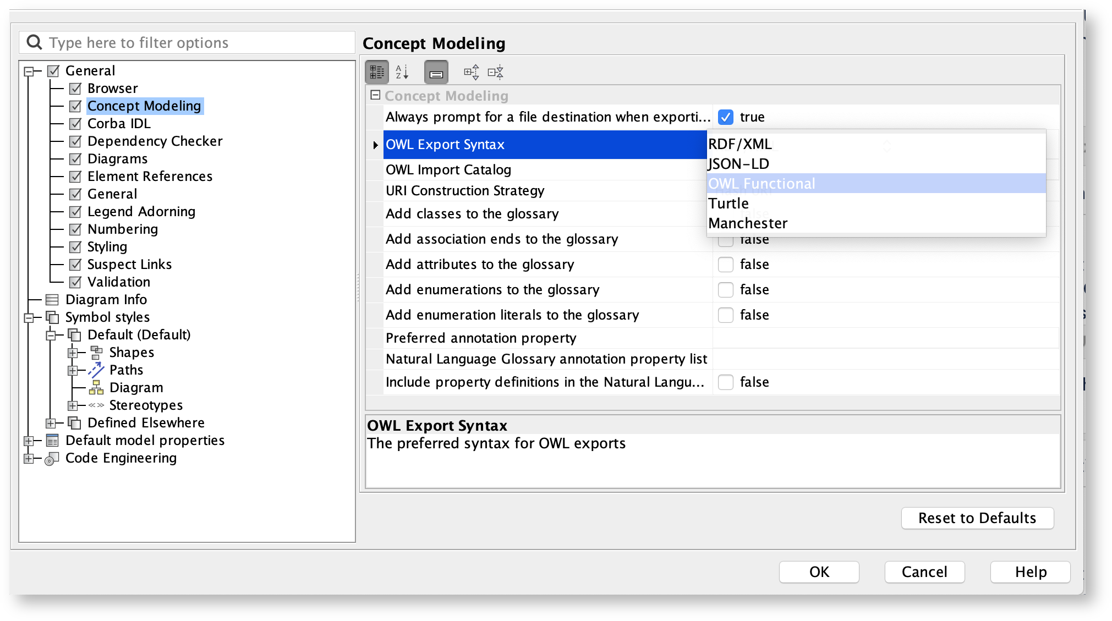Switch properties to categorized view
Image resolution: width=1112 pixels, height=621 pixels.
click(x=377, y=72)
